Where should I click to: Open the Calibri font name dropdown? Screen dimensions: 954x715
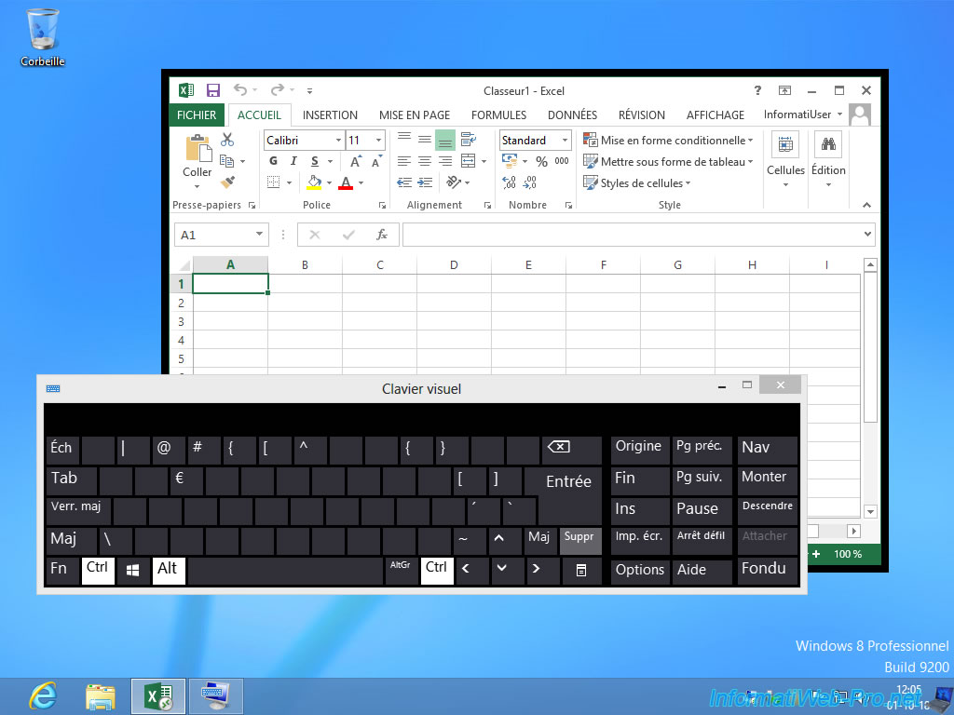[x=339, y=141]
